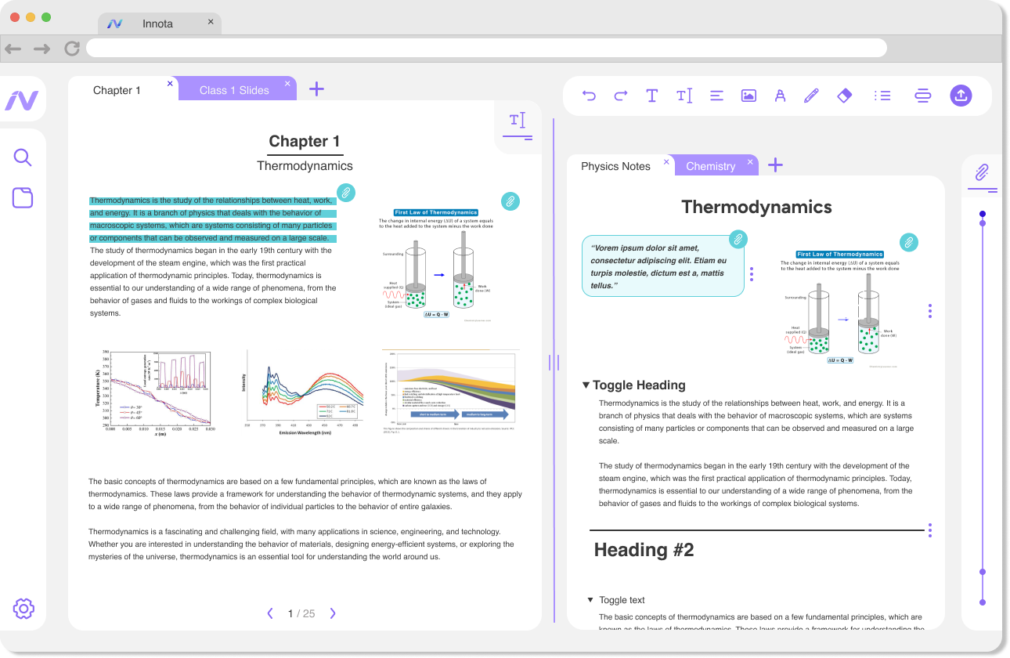Open the temperature line graph thumbnail
The height and width of the screenshot is (658, 1010).
(154, 392)
